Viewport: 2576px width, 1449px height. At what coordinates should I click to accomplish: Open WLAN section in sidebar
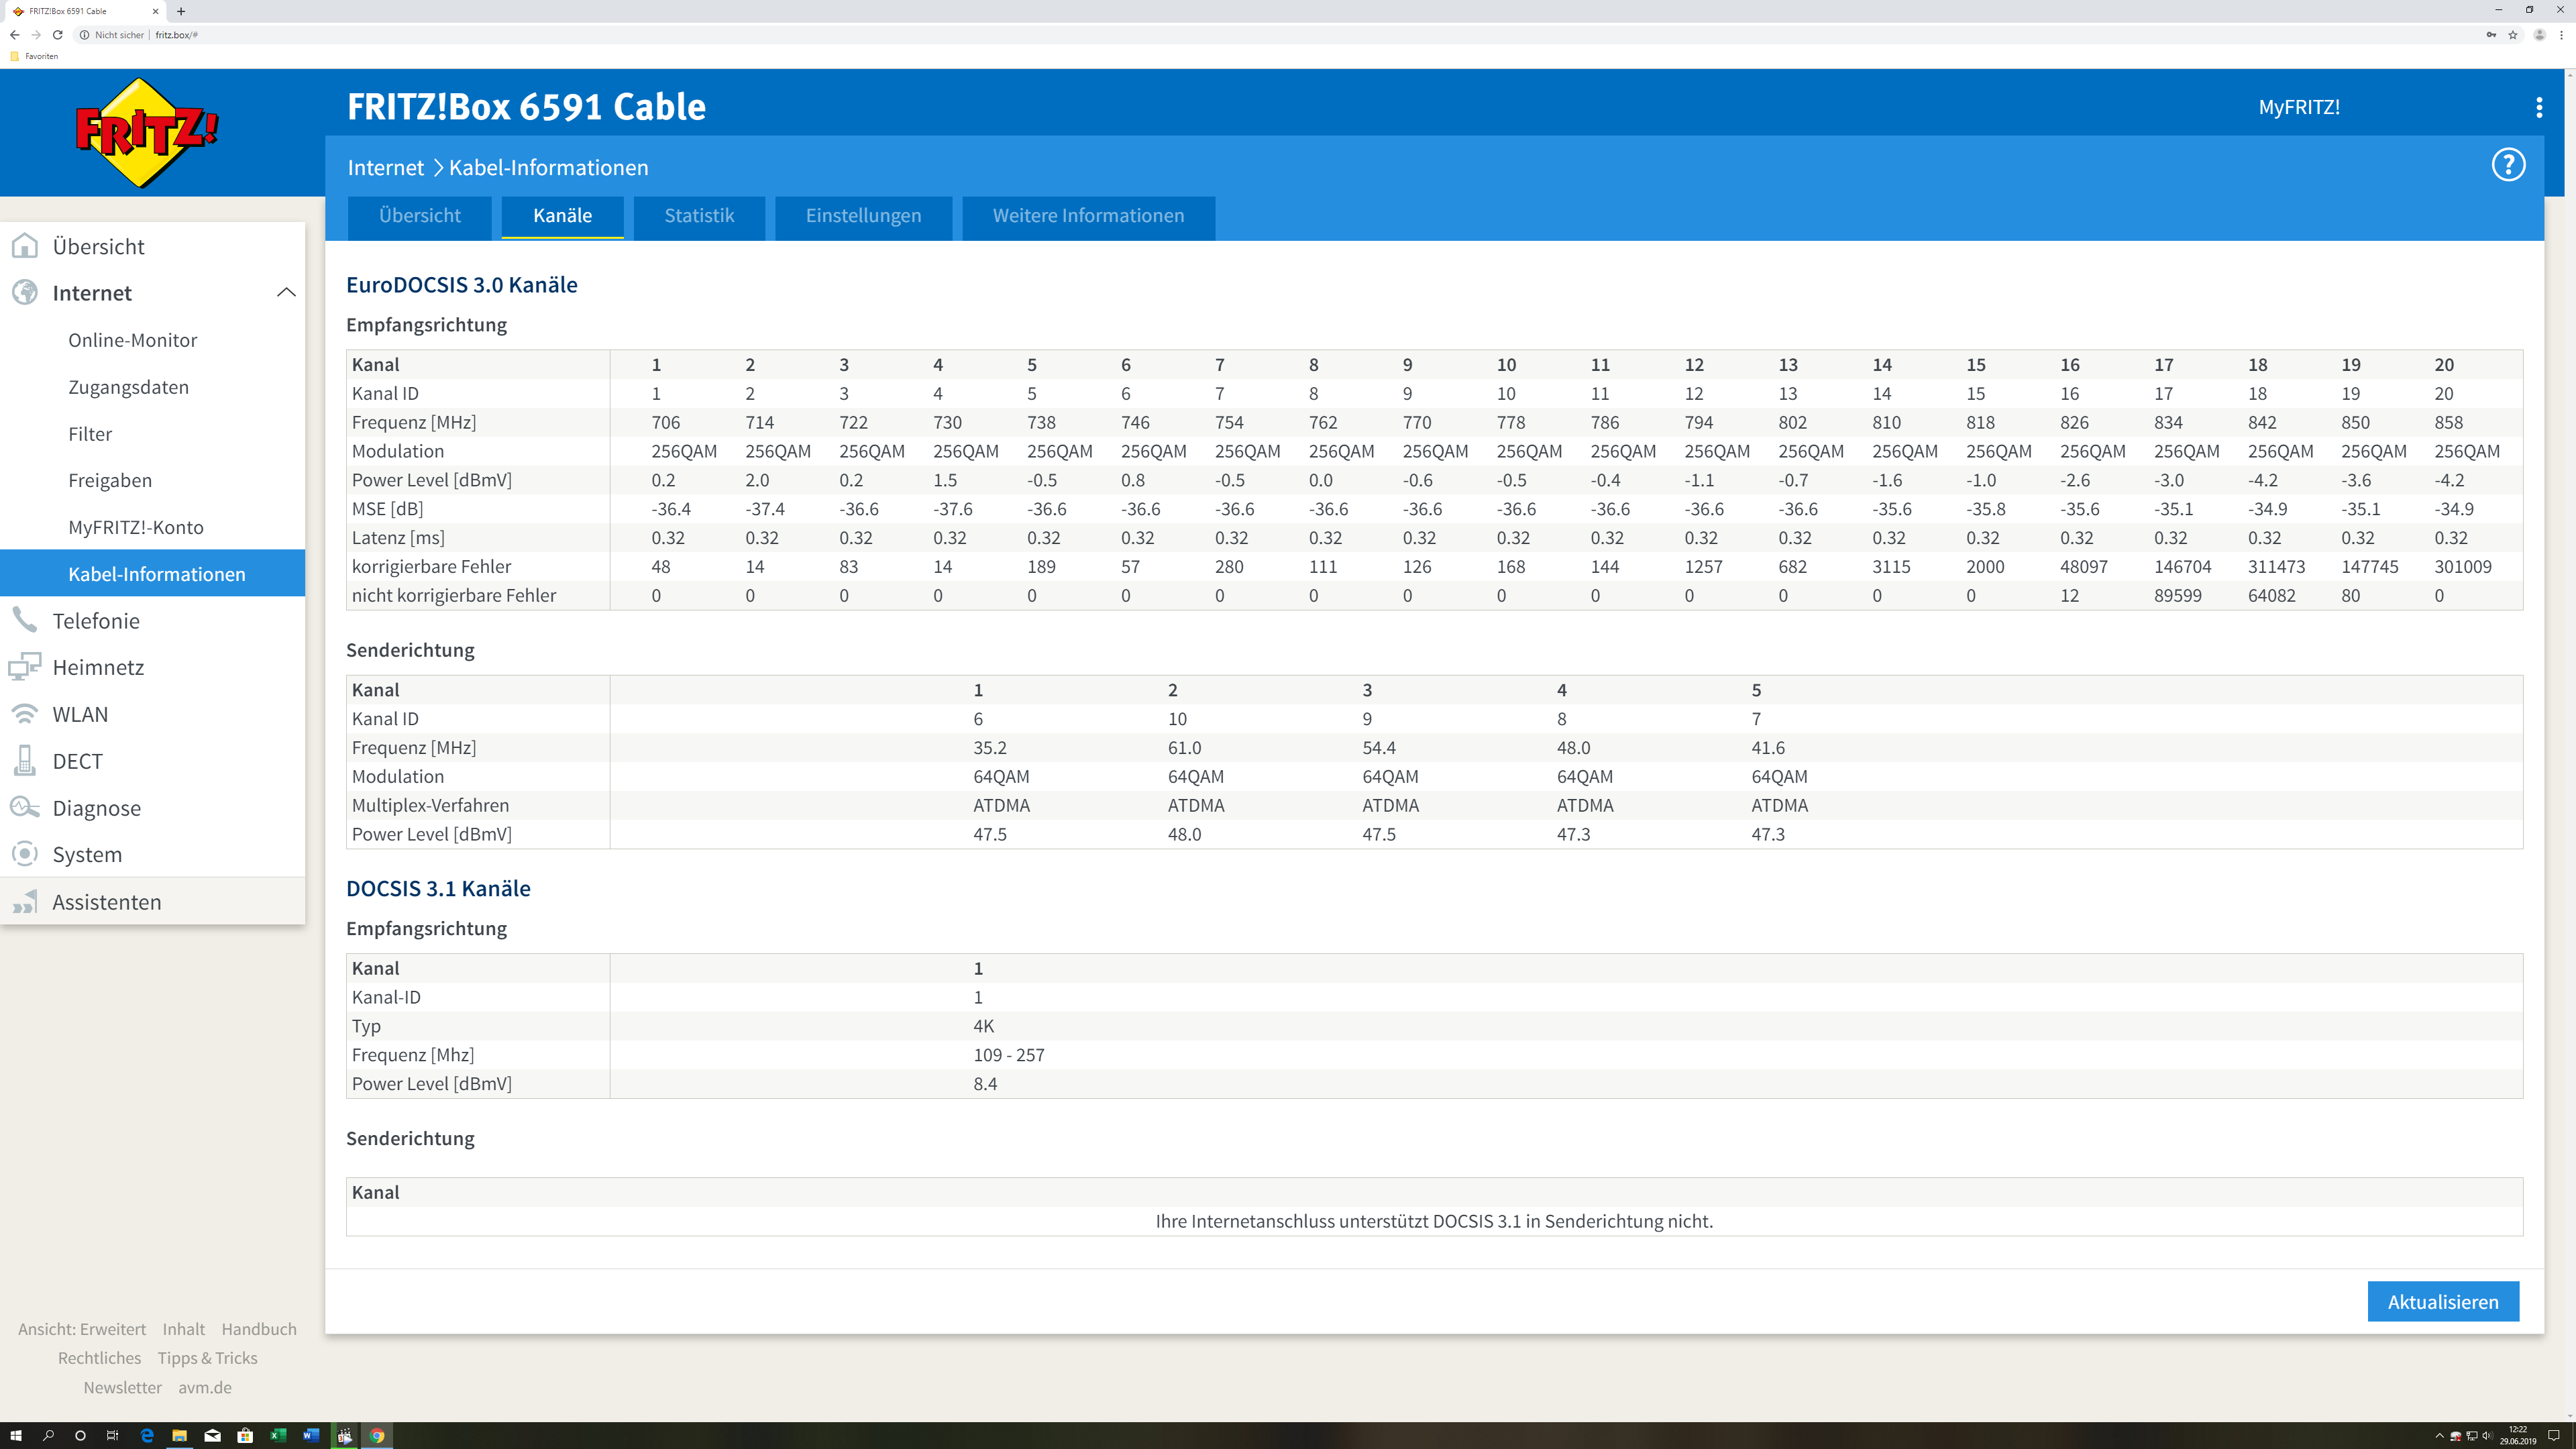pos(80,714)
